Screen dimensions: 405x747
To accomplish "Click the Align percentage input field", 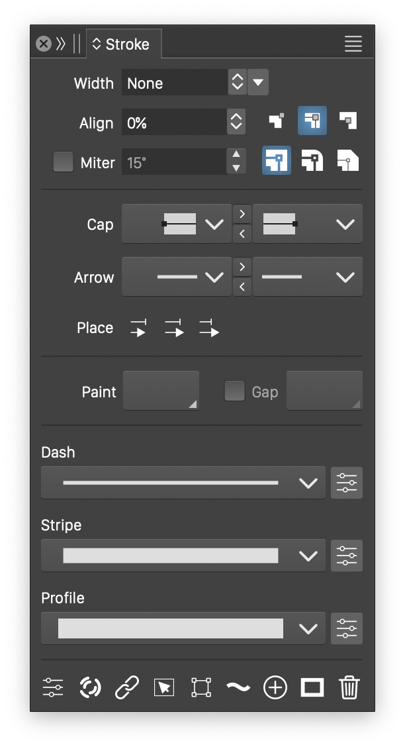I will pos(175,123).
